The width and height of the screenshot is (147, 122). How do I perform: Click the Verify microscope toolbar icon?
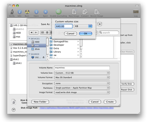[12, 12]
